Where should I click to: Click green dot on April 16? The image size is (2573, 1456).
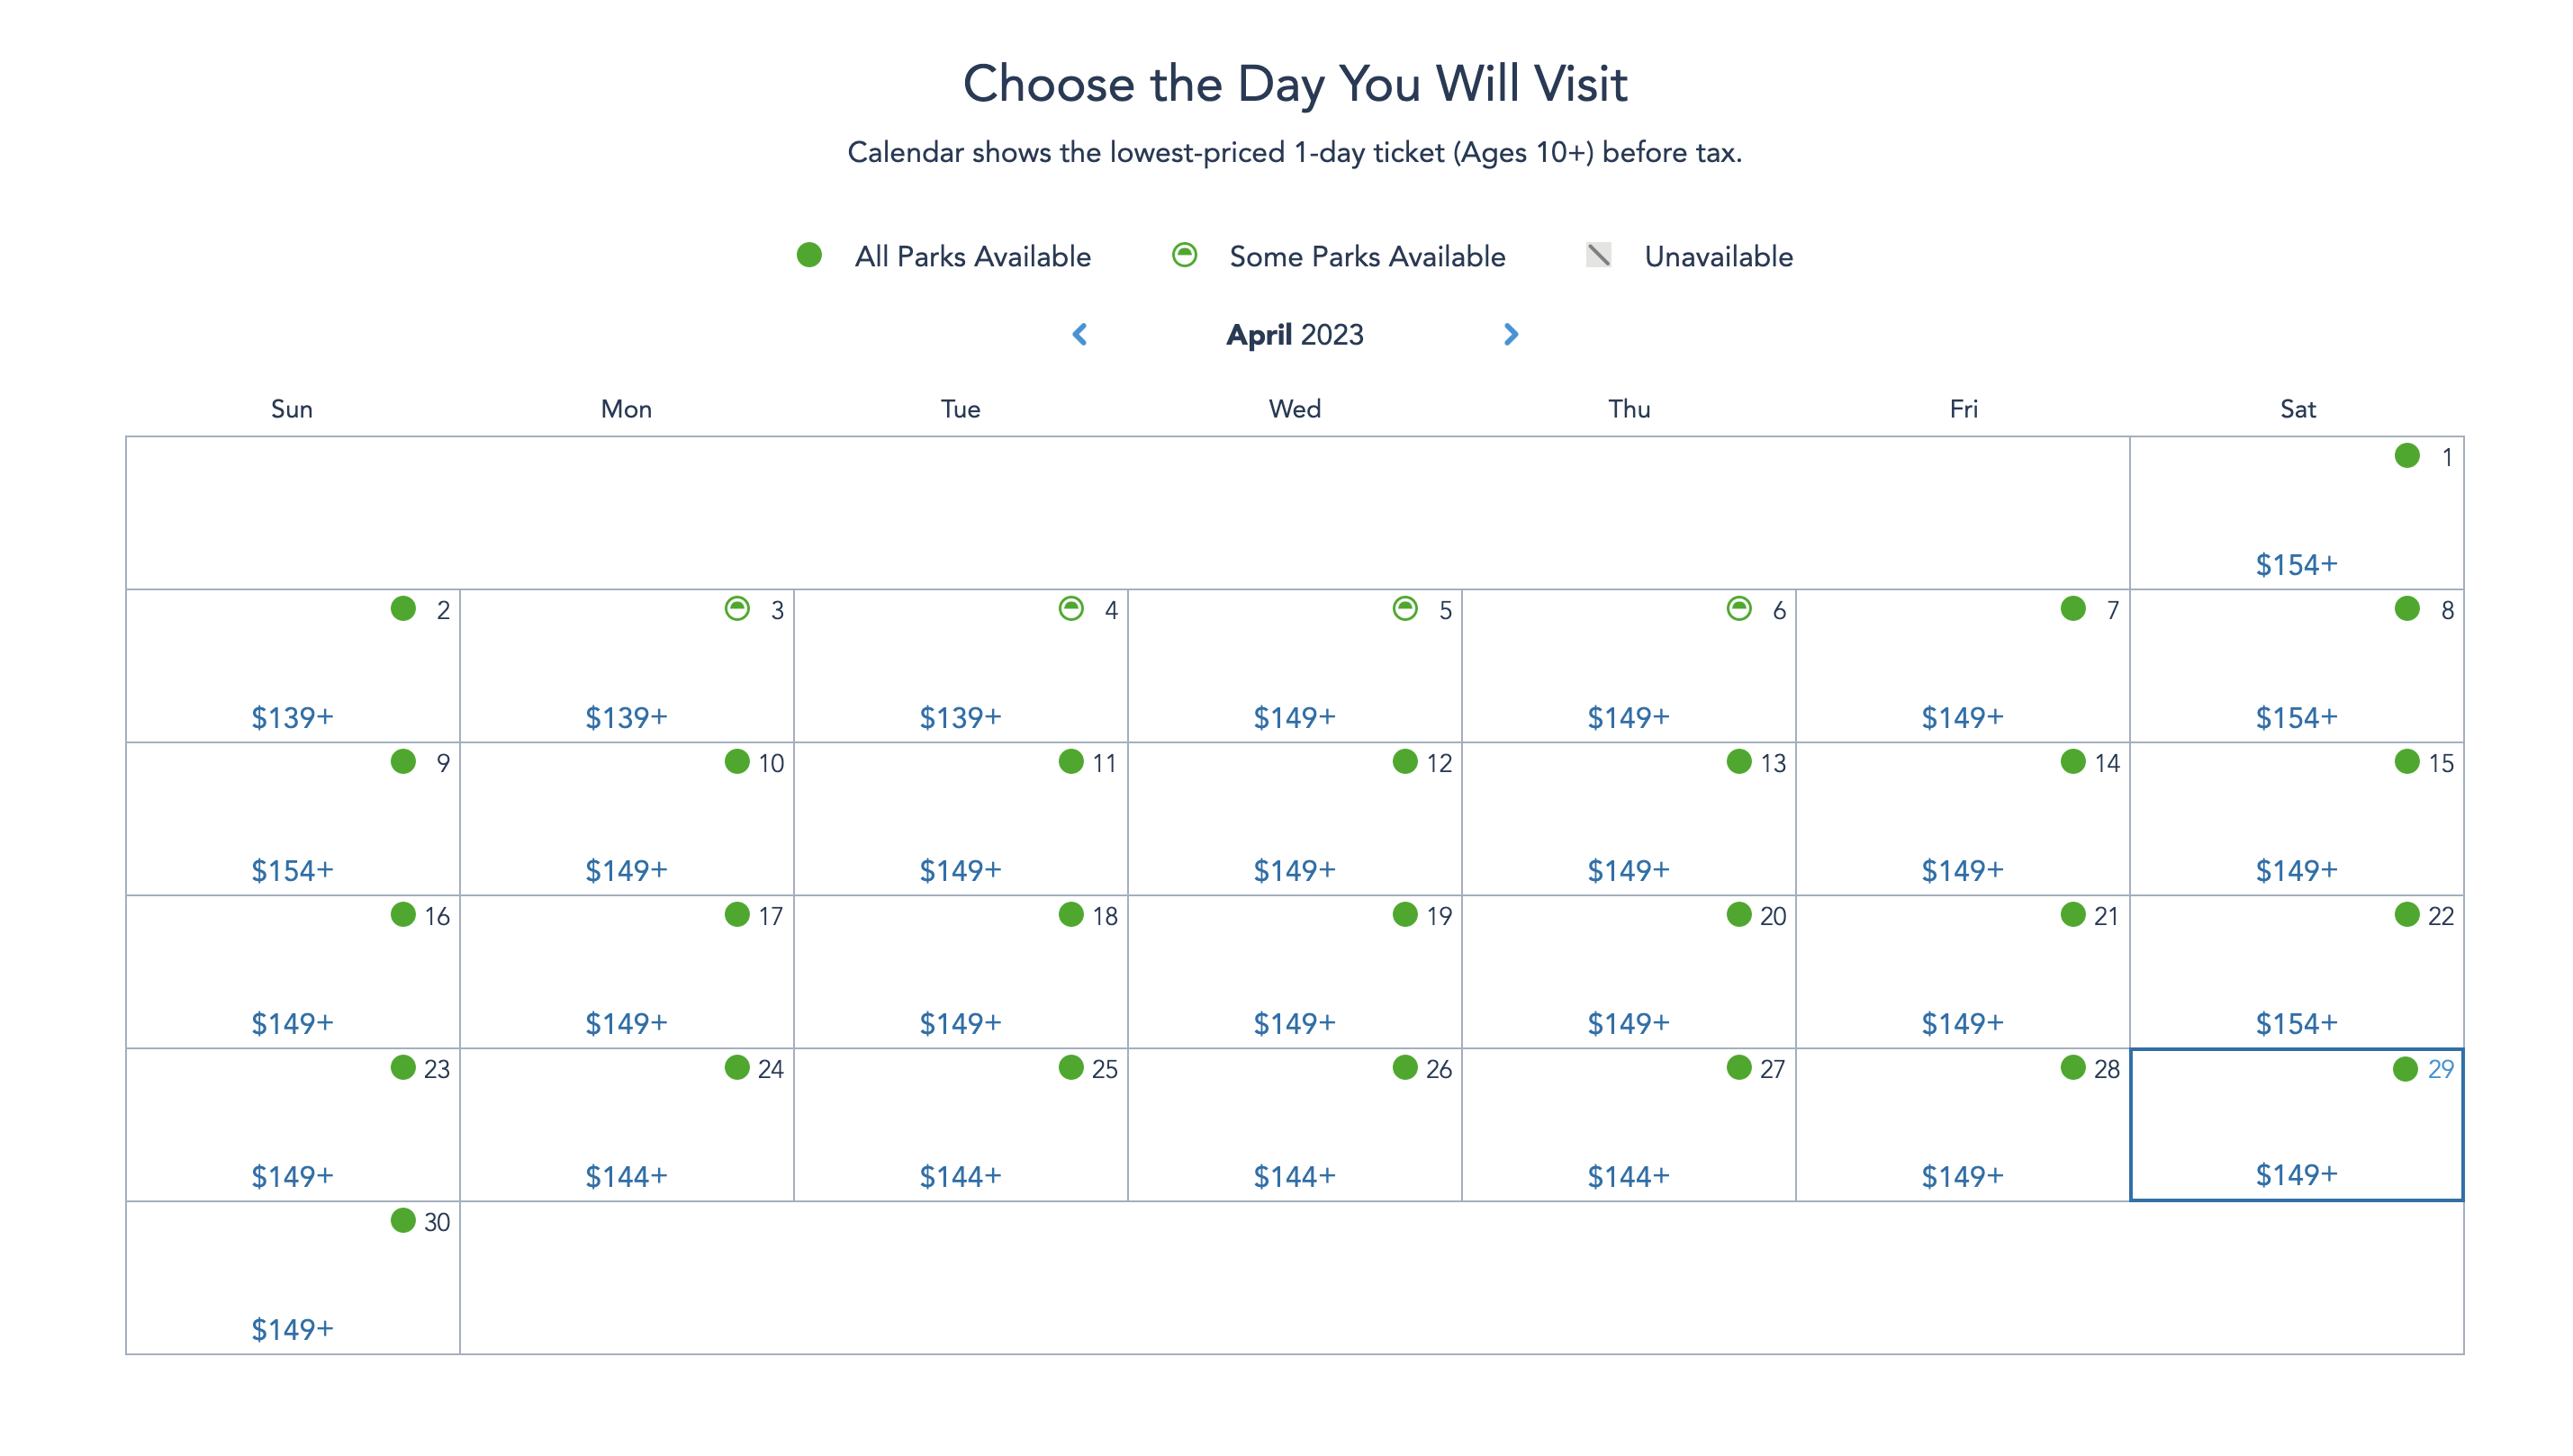[x=403, y=915]
